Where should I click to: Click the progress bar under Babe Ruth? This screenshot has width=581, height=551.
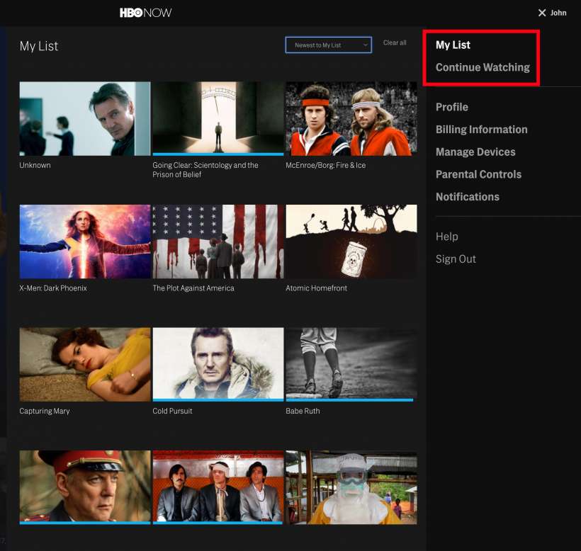tap(349, 400)
